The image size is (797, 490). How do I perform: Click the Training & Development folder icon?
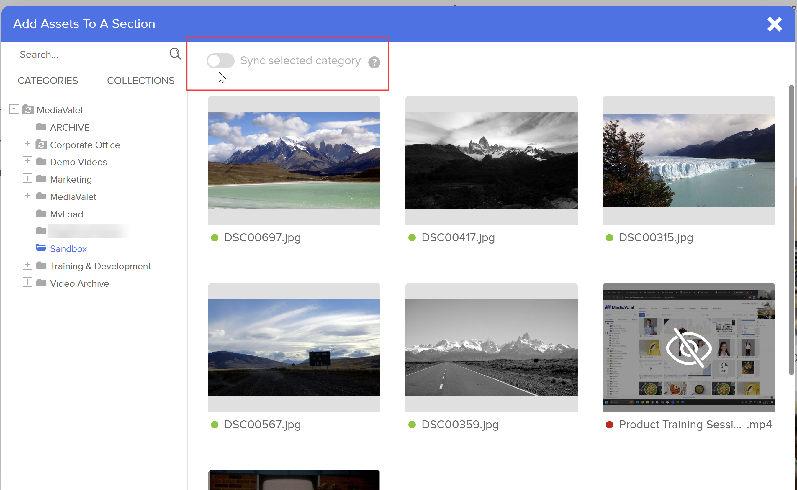[41, 266]
